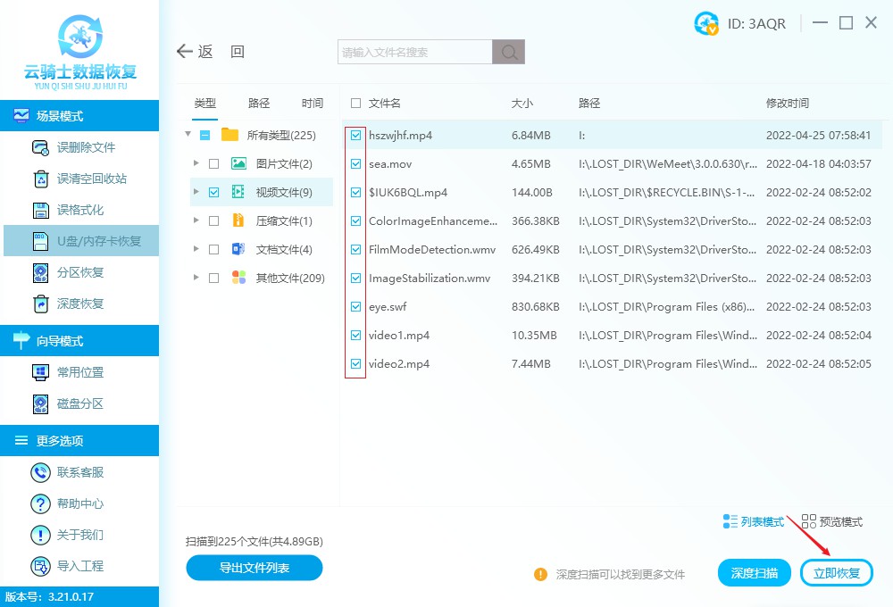Uncheck ImageStabilization.wmv row checkbox

(356, 278)
